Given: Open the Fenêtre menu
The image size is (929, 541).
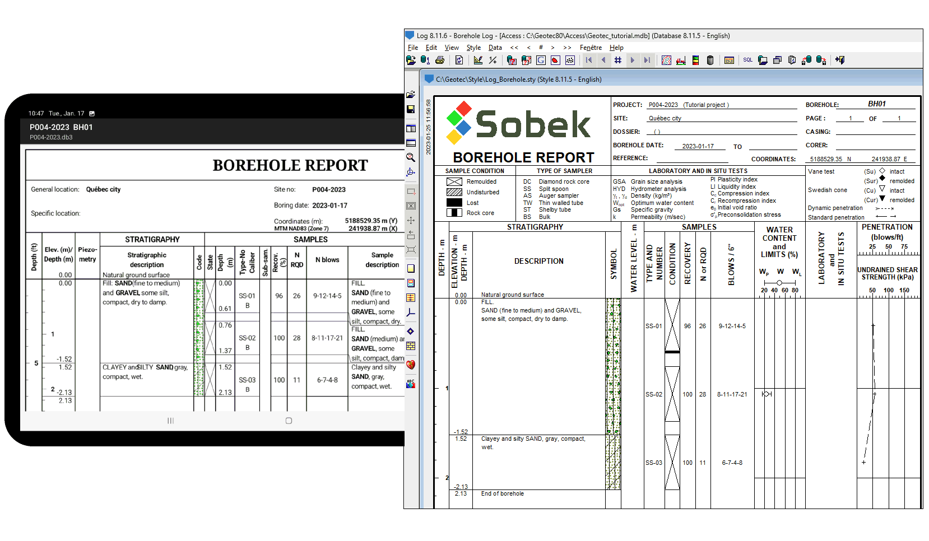Looking at the screenshot, I should click(x=591, y=48).
